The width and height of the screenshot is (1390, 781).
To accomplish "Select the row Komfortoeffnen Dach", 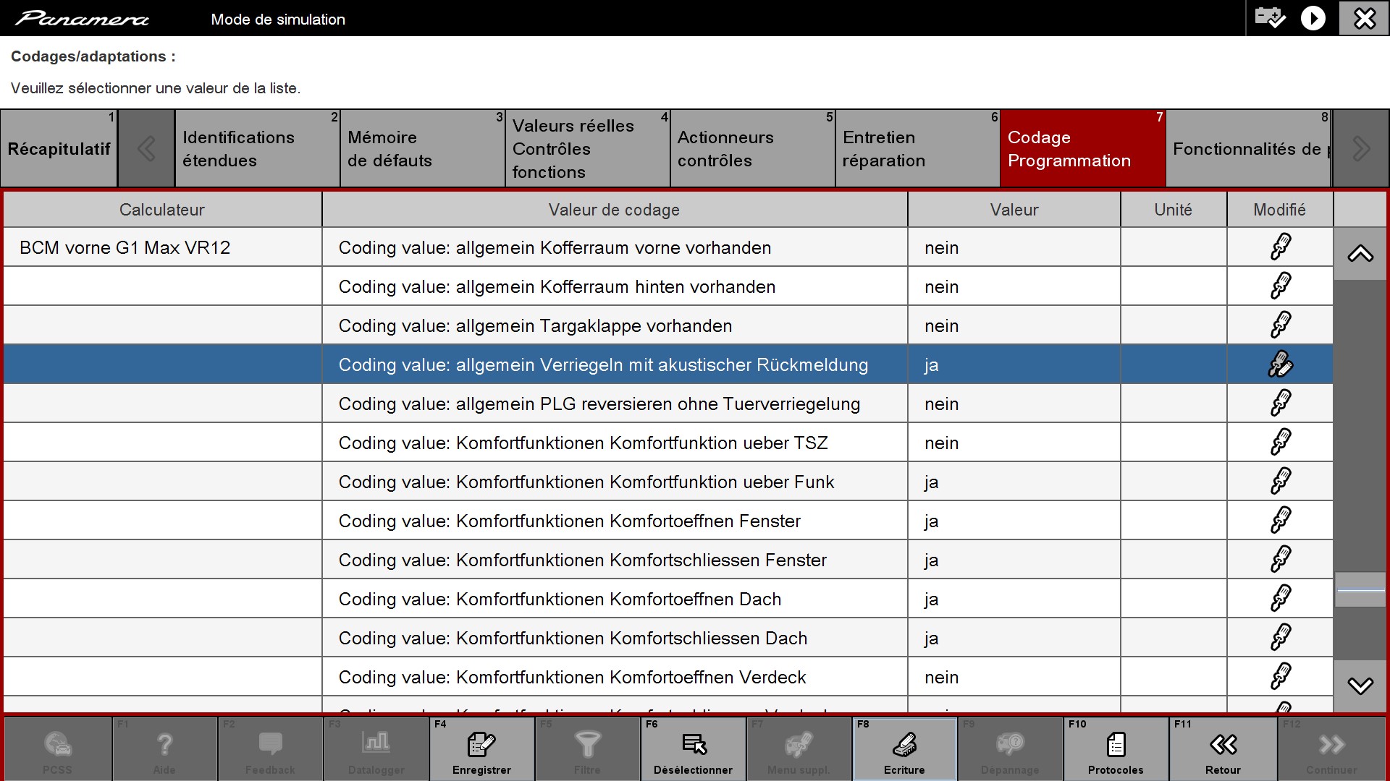I will click(668, 599).
